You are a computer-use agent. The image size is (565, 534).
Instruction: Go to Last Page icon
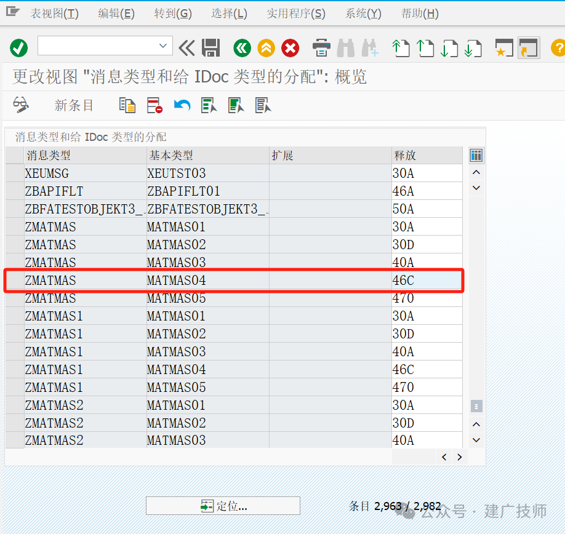click(x=473, y=48)
